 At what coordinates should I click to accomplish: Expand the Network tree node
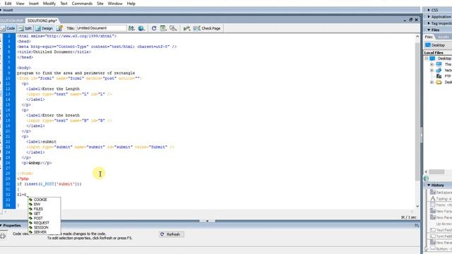432,71
